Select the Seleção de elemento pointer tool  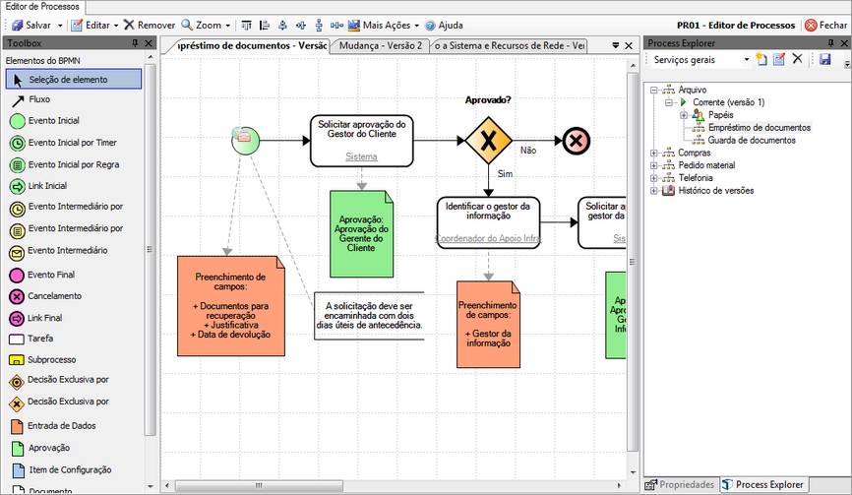(x=74, y=80)
